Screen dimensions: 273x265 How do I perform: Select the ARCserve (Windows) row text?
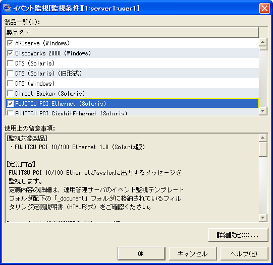click(42, 43)
